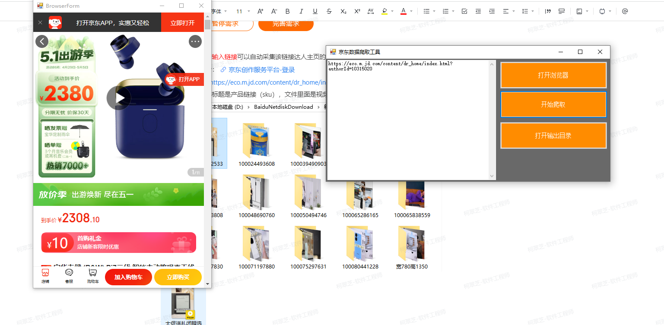Apply red font color
This screenshot has width=664, height=325.
click(x=403, y=11)
